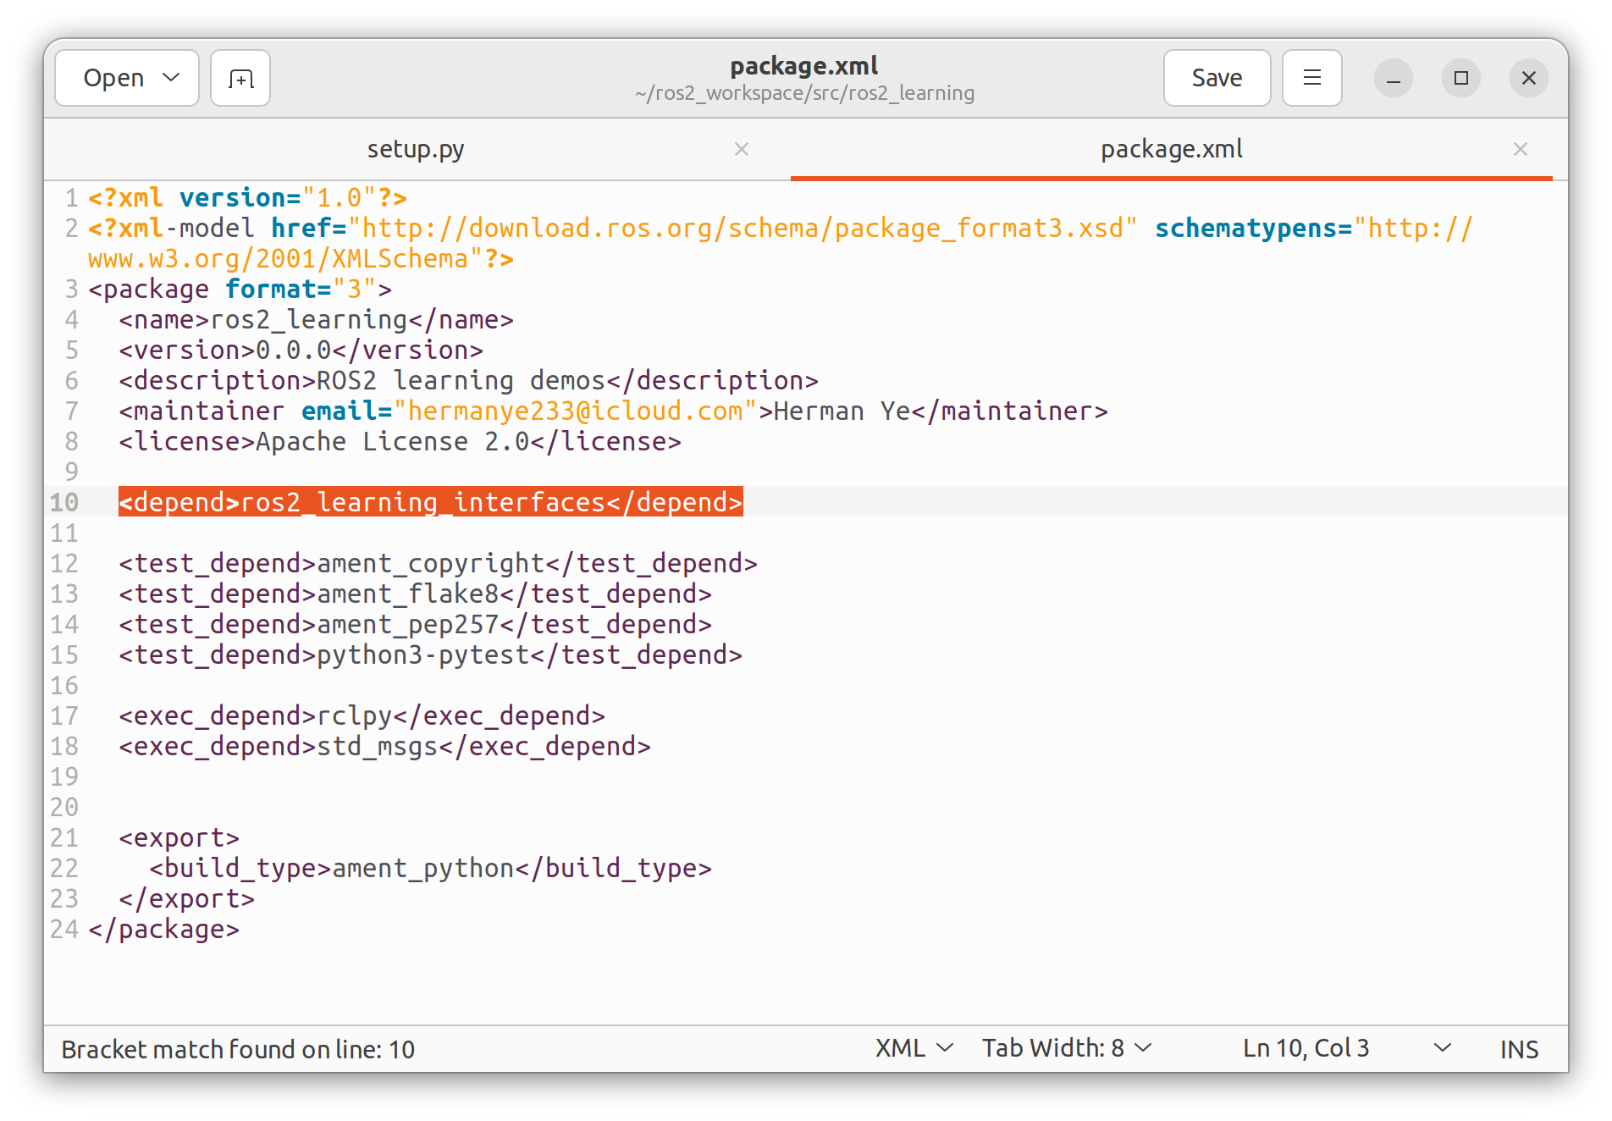Image resolution: width=1612 pixels, height=1121 pixels.
Task: Toggle INS insert mode indicator
Action: pos(1519,1049)
